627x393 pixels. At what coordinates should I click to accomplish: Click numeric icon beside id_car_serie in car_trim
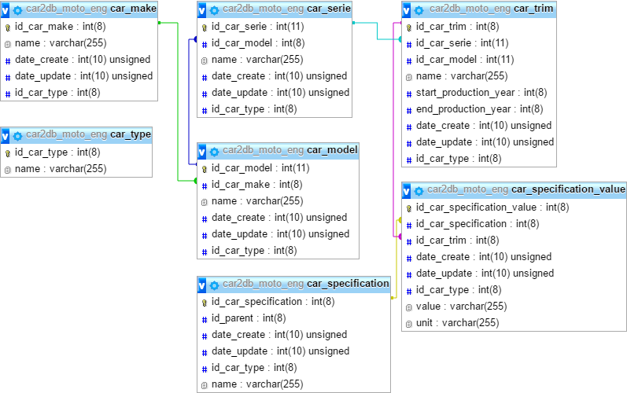409,44
